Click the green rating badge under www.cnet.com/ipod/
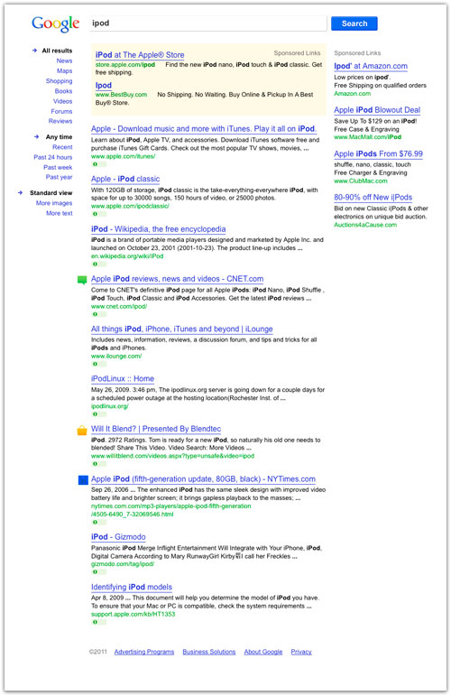The image size is (451, 696). pos(99,314)
